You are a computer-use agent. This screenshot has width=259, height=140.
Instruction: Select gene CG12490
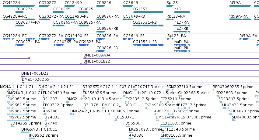tap(70, 6)
